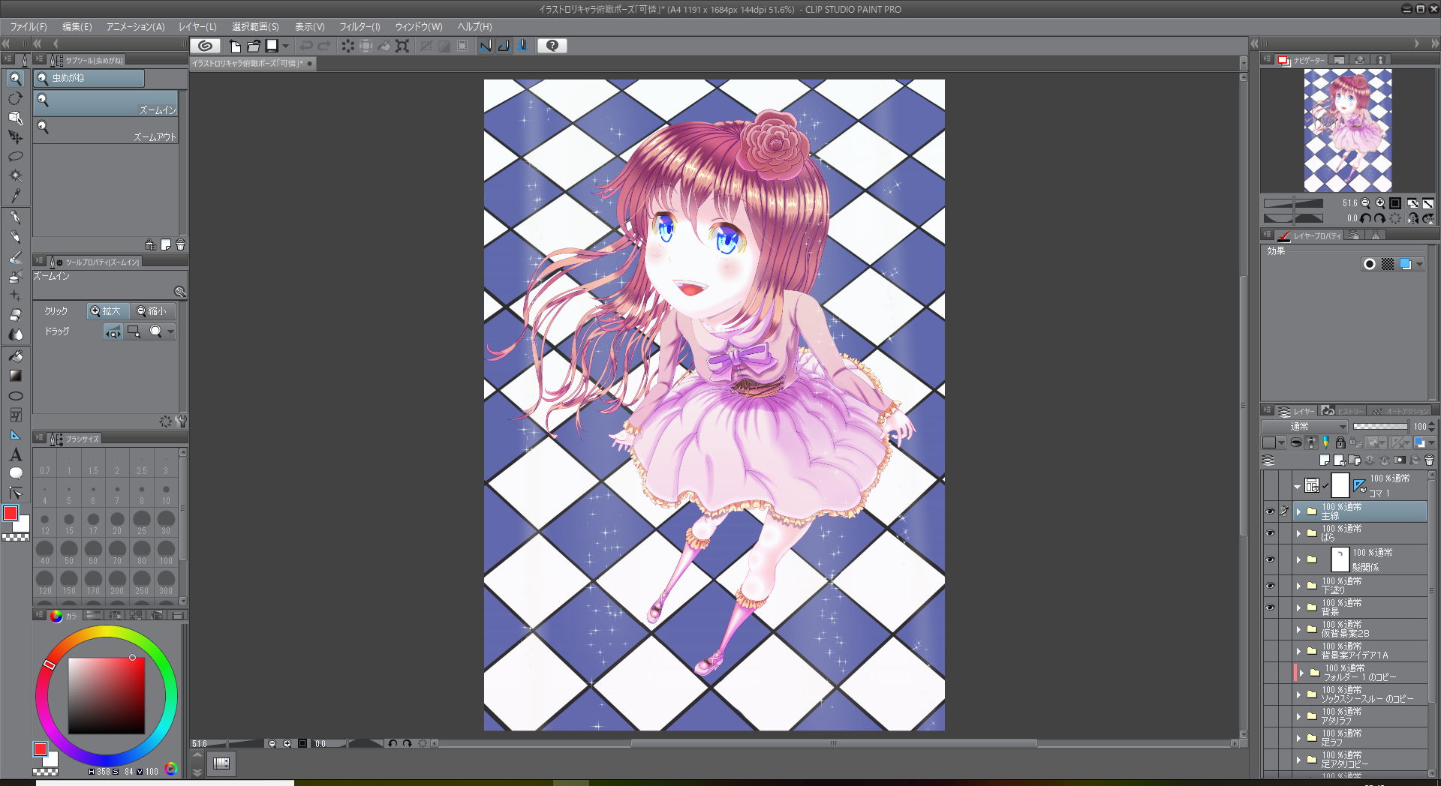The height and width of the screenshot is (786, 1441).
Task: Toggle Snap to ruler in command bar
Action: click(x=486, y=46)
